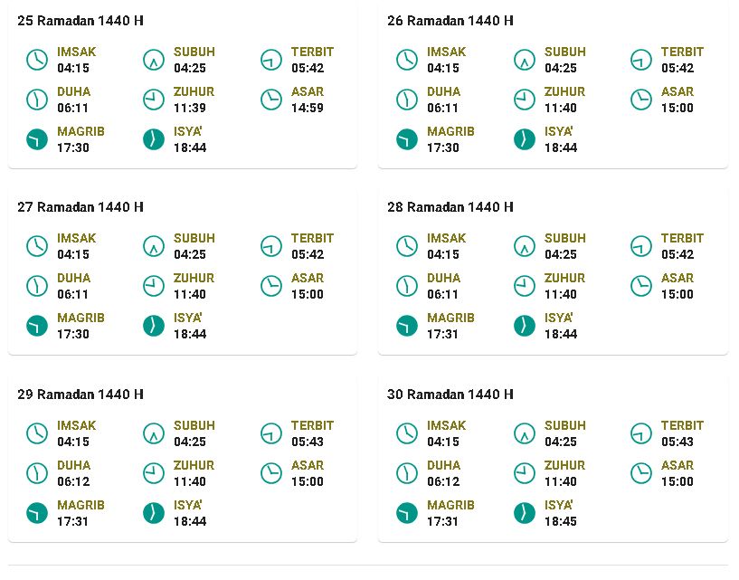Click the ZUHUR label in 27 Ramadan card

[x=194, y=278]
